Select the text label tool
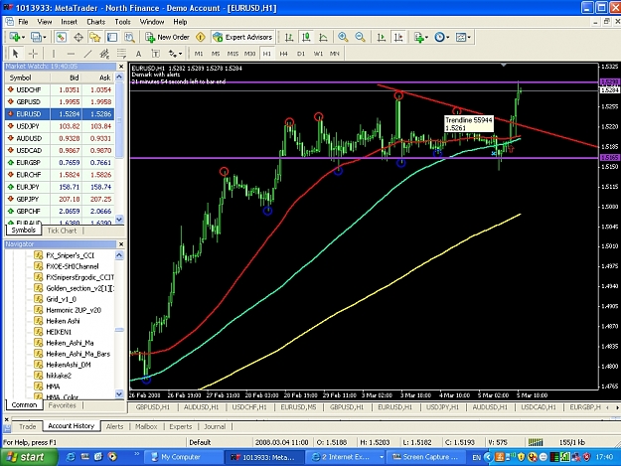 (156, 54)
